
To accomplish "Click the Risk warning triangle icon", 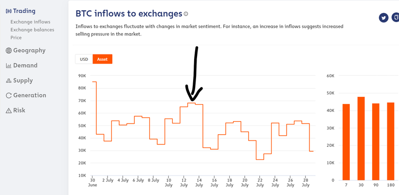I will [9, 110].
